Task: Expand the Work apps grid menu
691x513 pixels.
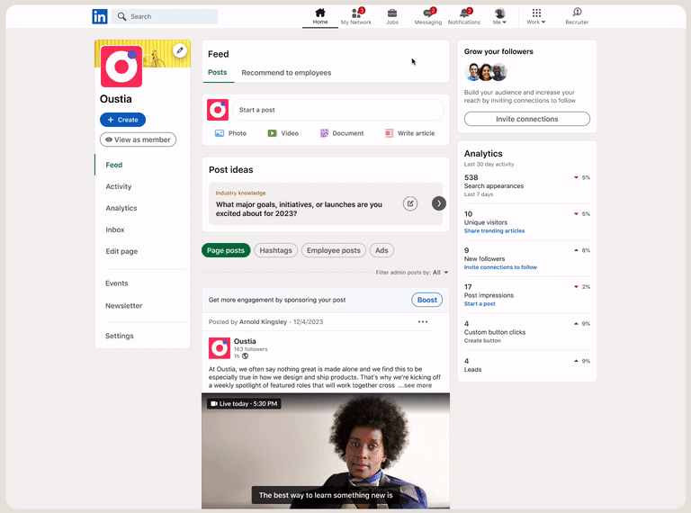Action: pyautogui.click(x=536, y=16)
